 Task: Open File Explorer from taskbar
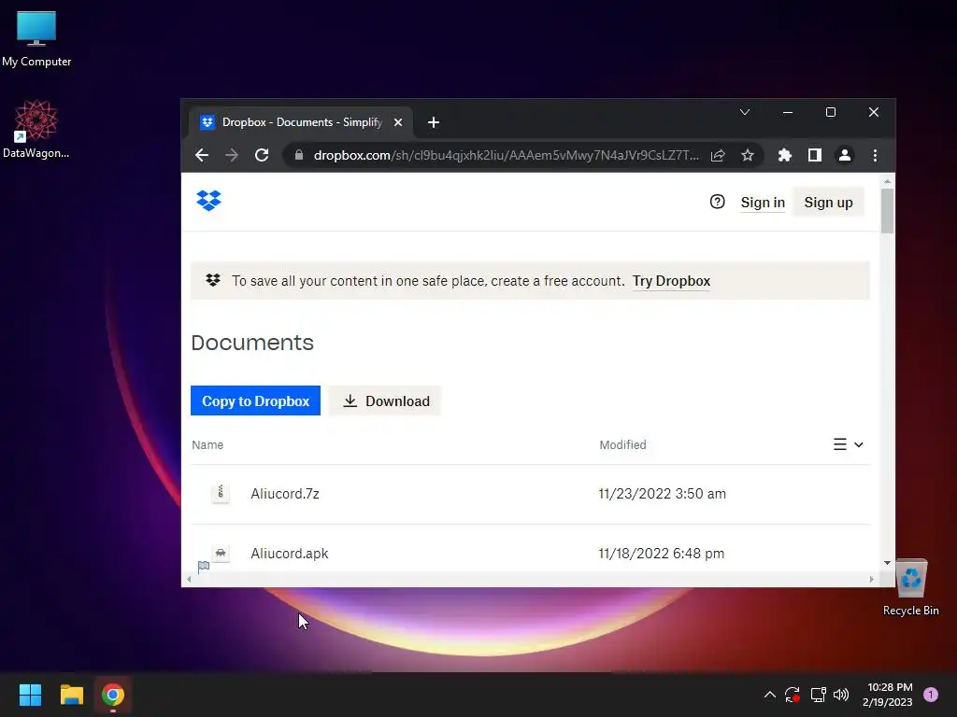[71, 695]
